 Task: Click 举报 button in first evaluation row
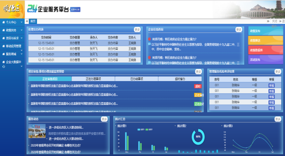click(271, 86)
